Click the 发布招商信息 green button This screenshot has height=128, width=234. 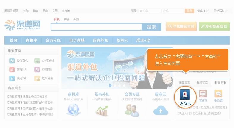click(x=214, y=26)
